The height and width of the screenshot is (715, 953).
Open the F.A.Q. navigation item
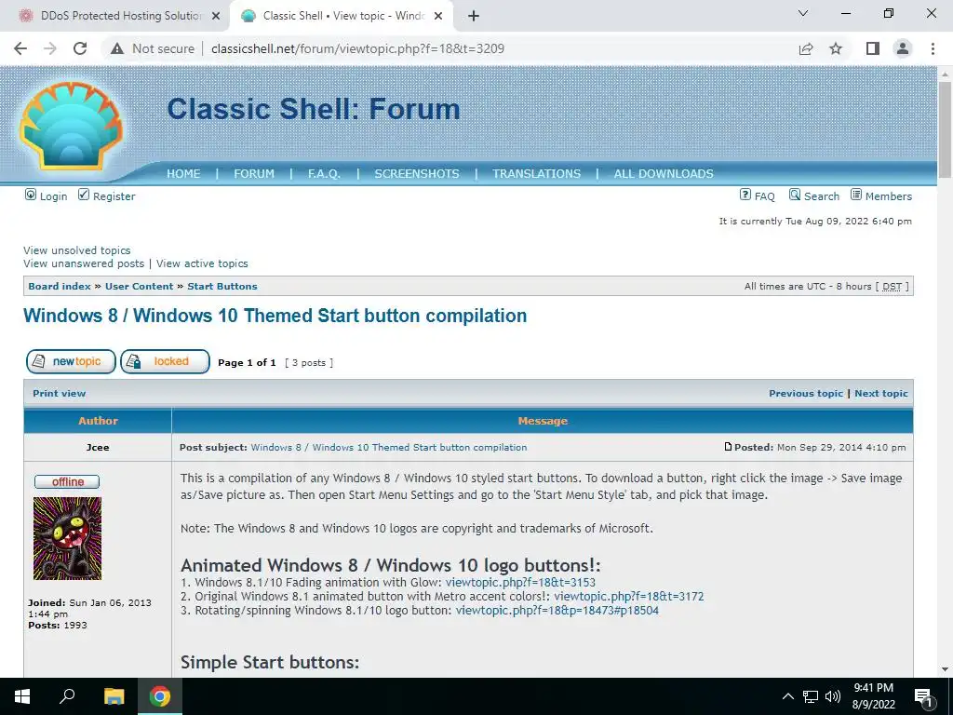pos(324,174)
